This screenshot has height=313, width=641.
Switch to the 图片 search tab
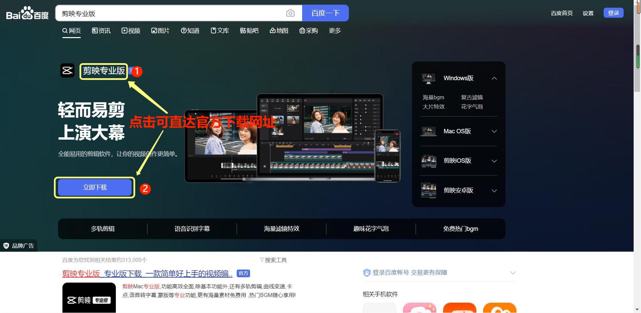pos(160,30)
